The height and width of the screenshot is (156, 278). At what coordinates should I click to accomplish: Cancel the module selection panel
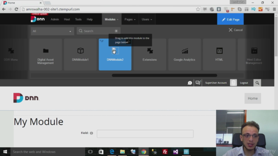pos(235,30)
